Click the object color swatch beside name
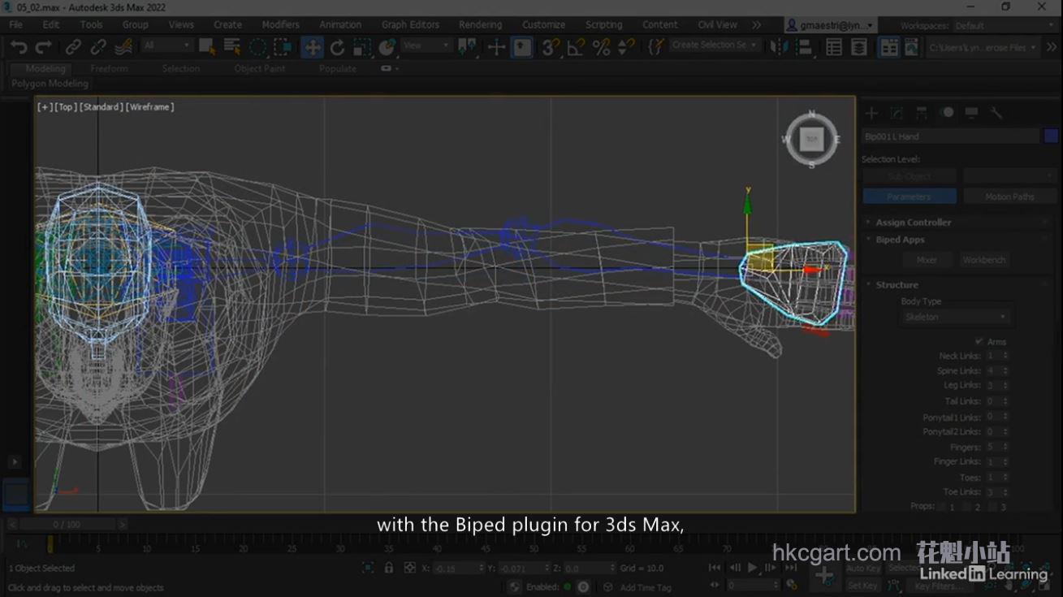Viewport: 1063px width, 597px height. click(1052, 136)
